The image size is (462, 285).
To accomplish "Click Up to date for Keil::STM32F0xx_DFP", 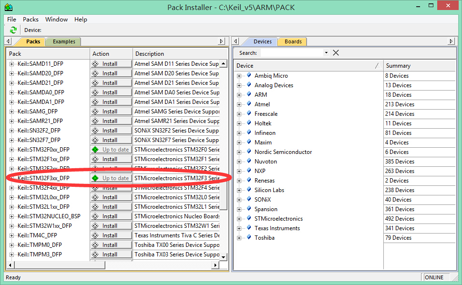I will (111, 150).
